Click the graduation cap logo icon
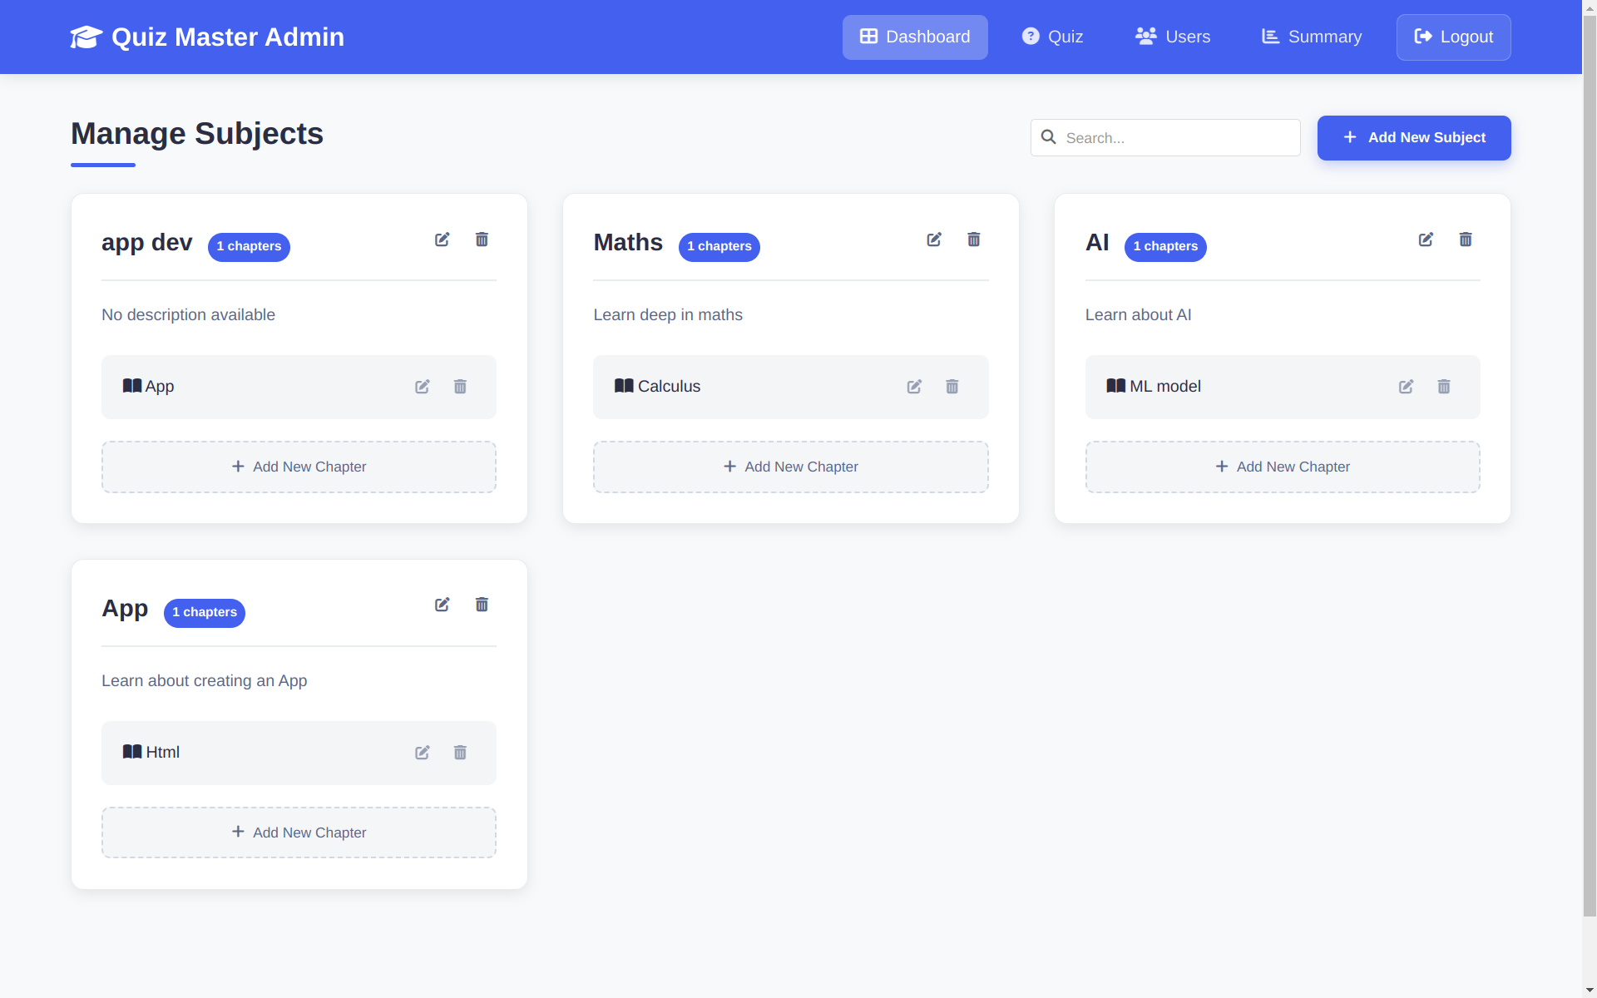The height and width of the screenshot is (998, 1597). 87,37
